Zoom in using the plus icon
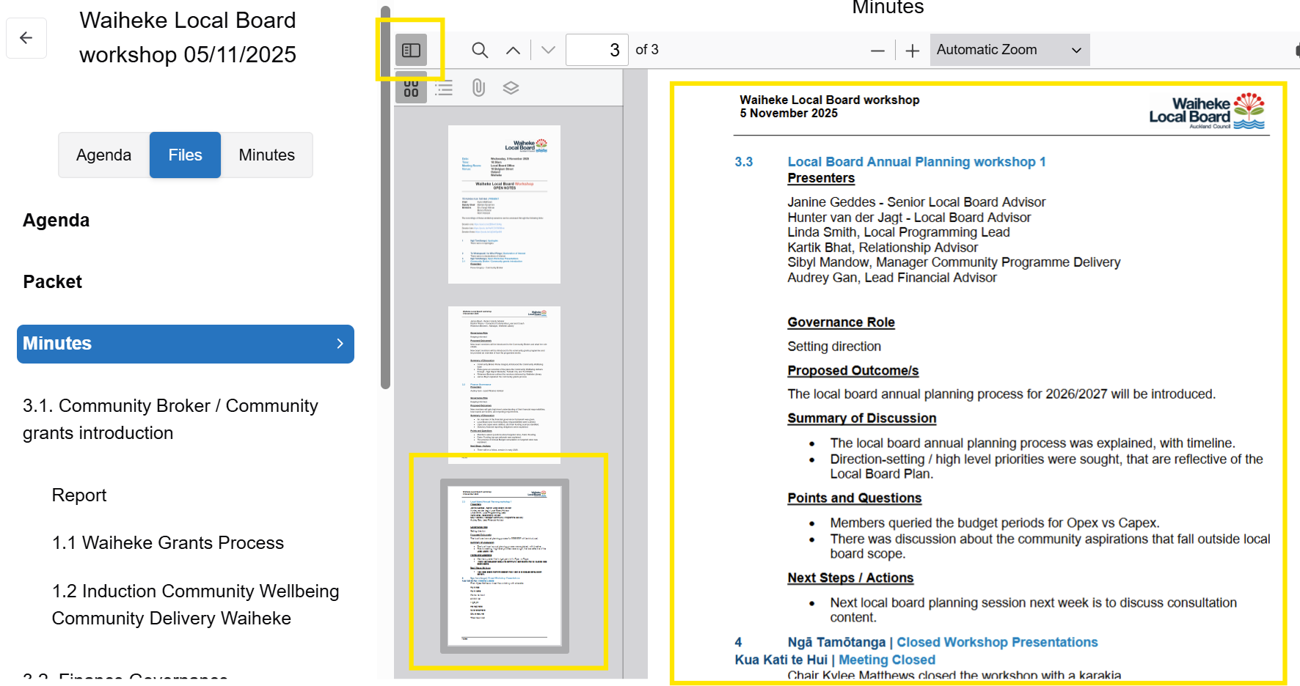 coord(911,50)
